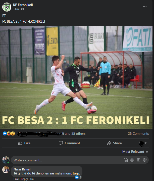
Task: Reply to Naser Ramaj's comment
Action: point(24,179)
